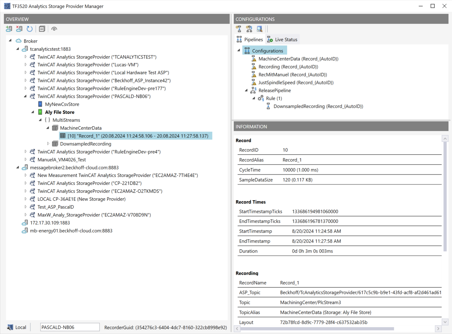
Task: Refresh the broker overview tree
Action: click(30, 29)
